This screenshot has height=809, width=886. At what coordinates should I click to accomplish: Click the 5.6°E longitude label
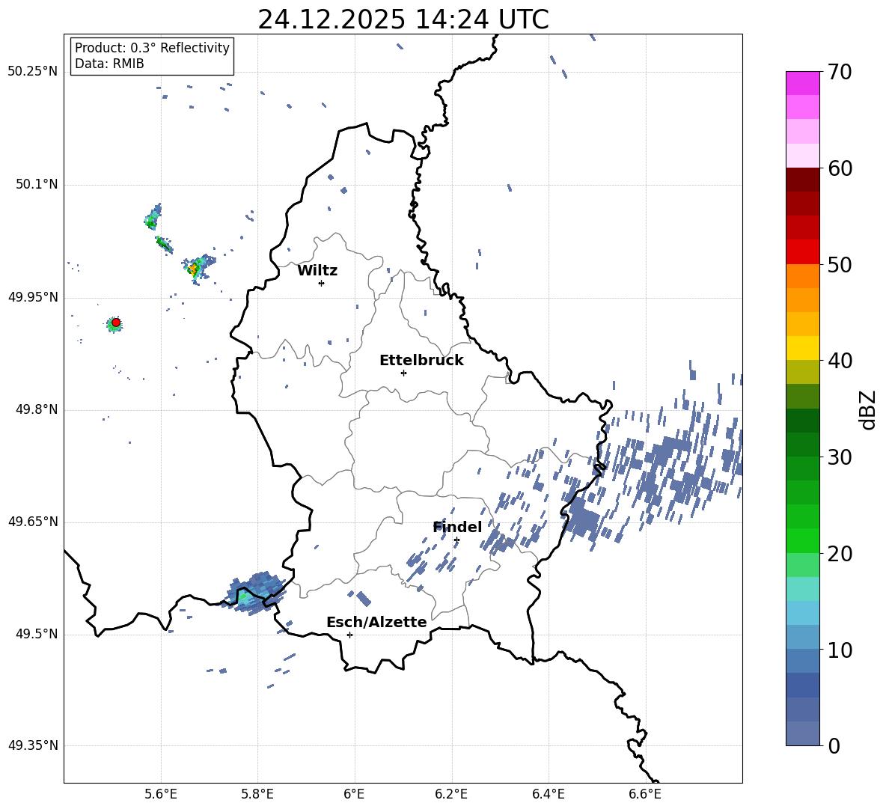(161, 794)
